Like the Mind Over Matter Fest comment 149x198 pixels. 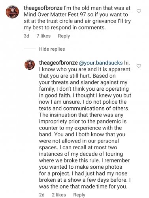[139, 11]
